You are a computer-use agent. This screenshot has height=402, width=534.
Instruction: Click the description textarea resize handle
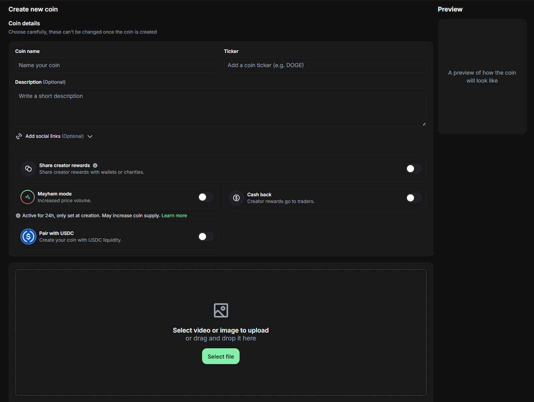[x=424, y=124]
